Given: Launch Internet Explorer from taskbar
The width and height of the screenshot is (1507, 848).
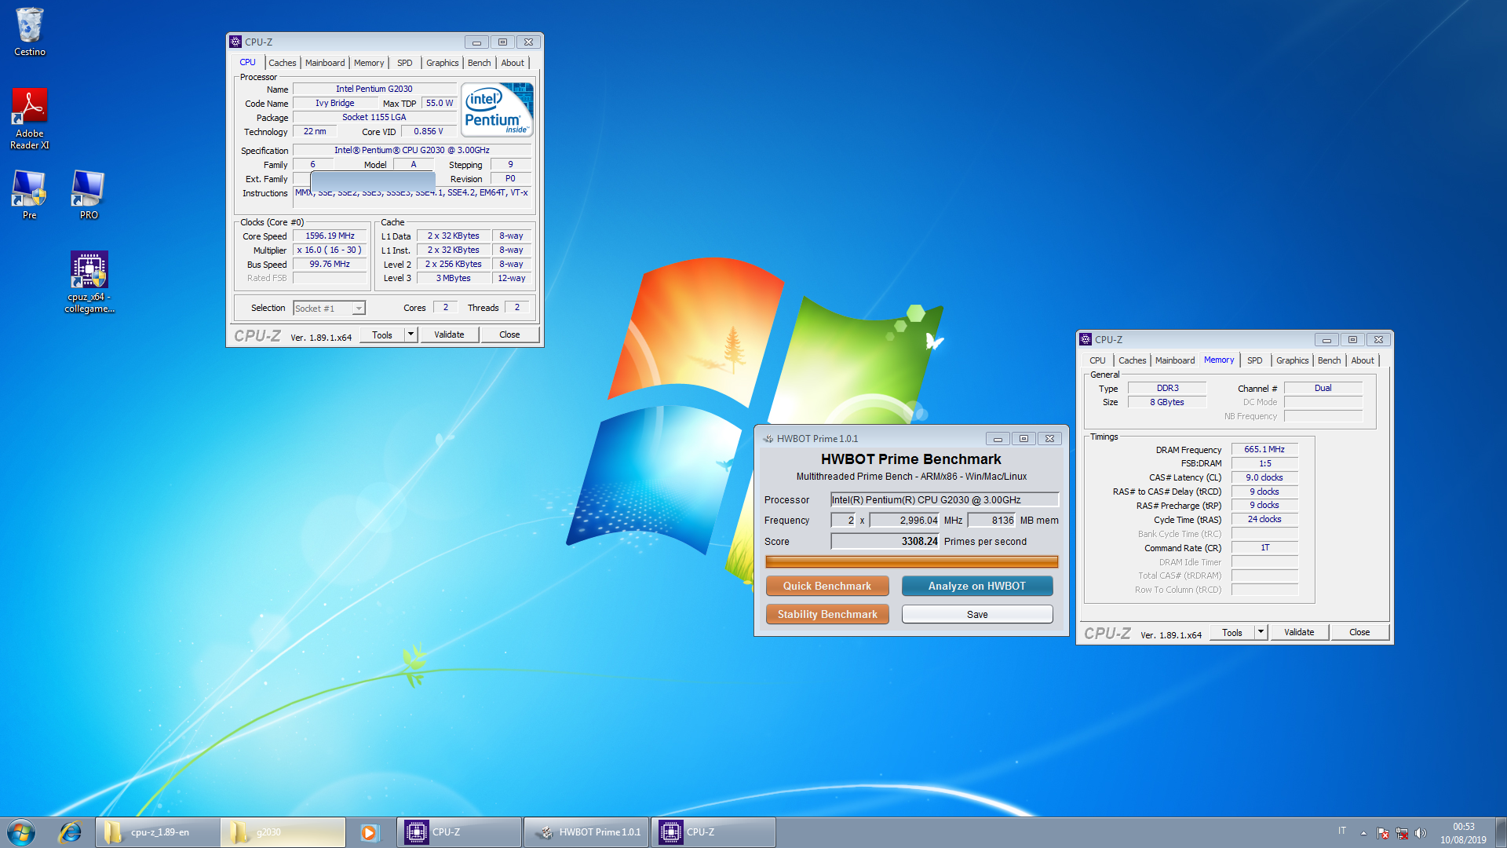Looking at the screenshot, I should point(71,832).
